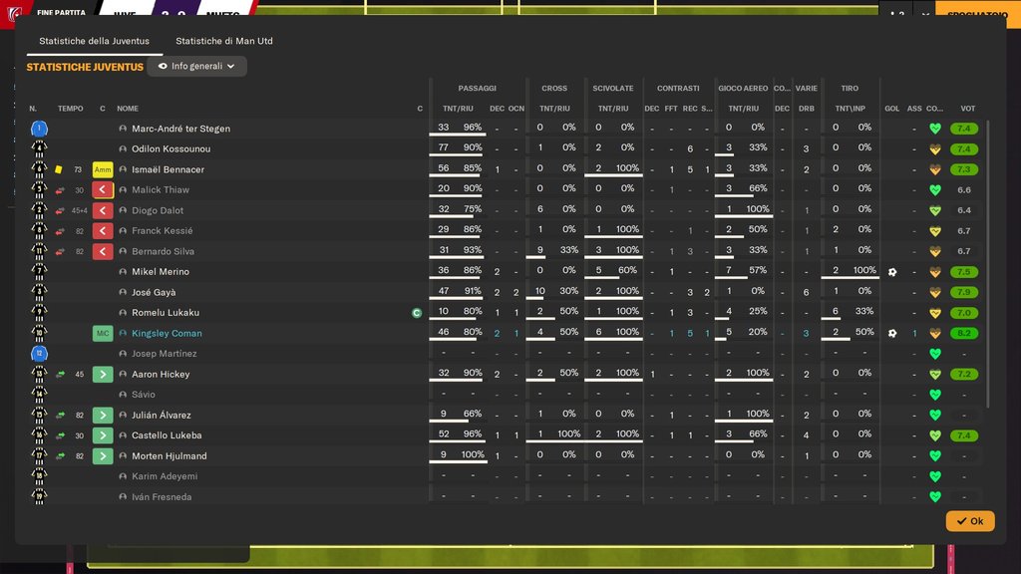The height and width of the screenshot is (574, 1021).
Task: Open Marc-André ter Stegen's player name
Action: click(x=181, y=129)
